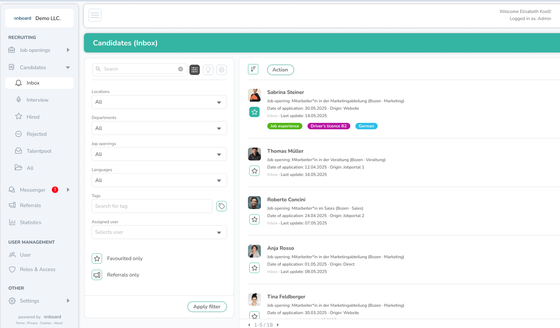This screenshot has height=328, width=560.
Task: Click the lightbulb icon next to search
Action: point(208,70)
